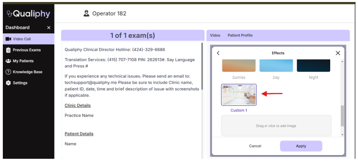
Task: Click the Operator 182 user icon
Action: coord(86,14)
